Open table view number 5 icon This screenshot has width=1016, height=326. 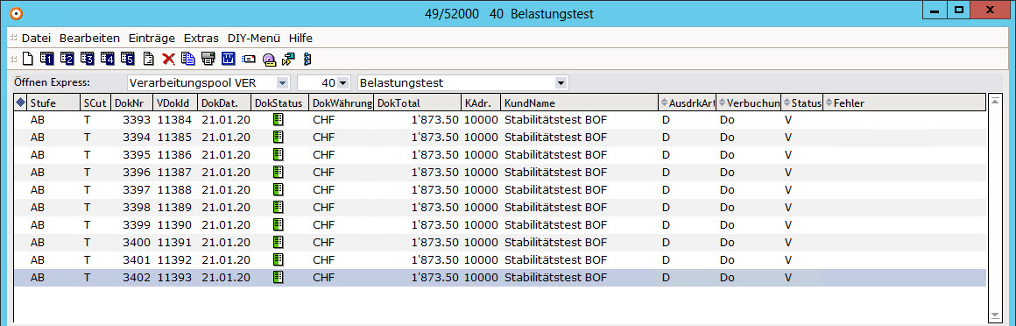[x=127, y=59]
